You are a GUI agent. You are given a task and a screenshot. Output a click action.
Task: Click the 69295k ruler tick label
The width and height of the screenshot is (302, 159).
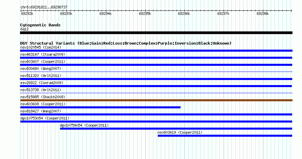pyautogui.click(x=145, y=14)
